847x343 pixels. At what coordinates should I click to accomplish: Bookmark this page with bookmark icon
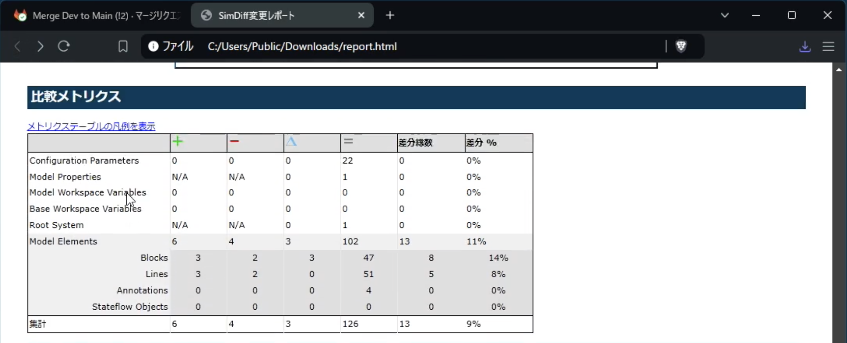123,46
